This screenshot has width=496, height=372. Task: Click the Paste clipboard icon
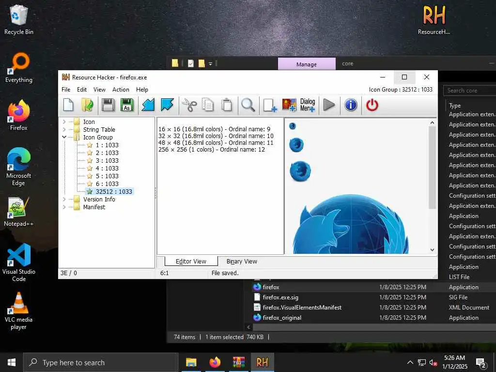coord(227,105)
